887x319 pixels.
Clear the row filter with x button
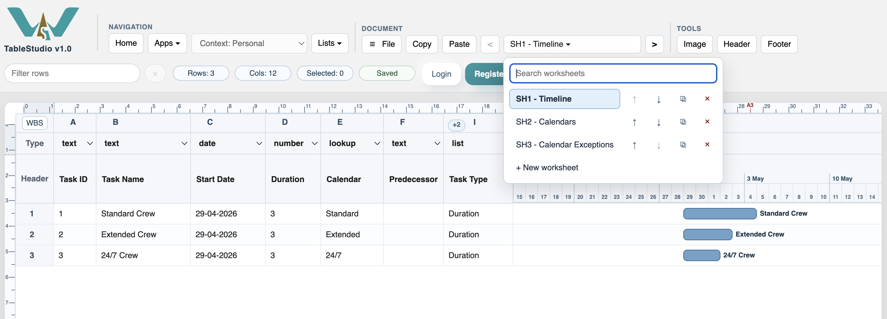(155, 73)
